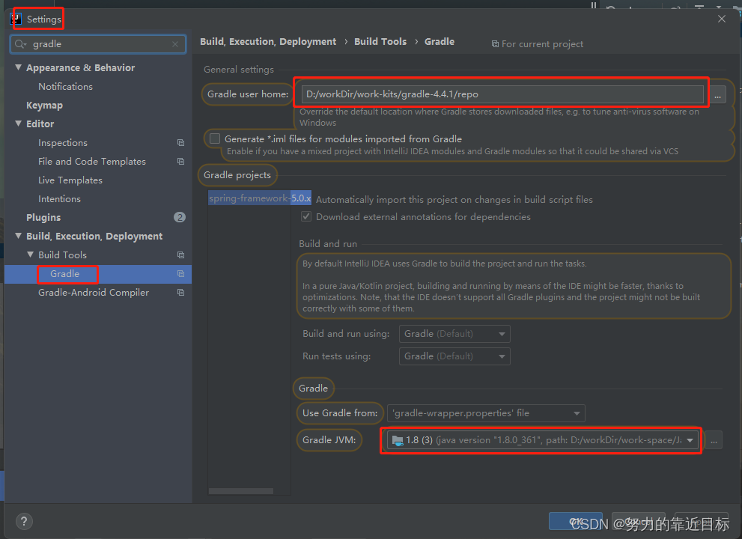The width and height of the screenshot is (742, 539).
Task: Collapse the Build Tools node
Action: click(30, 255)
